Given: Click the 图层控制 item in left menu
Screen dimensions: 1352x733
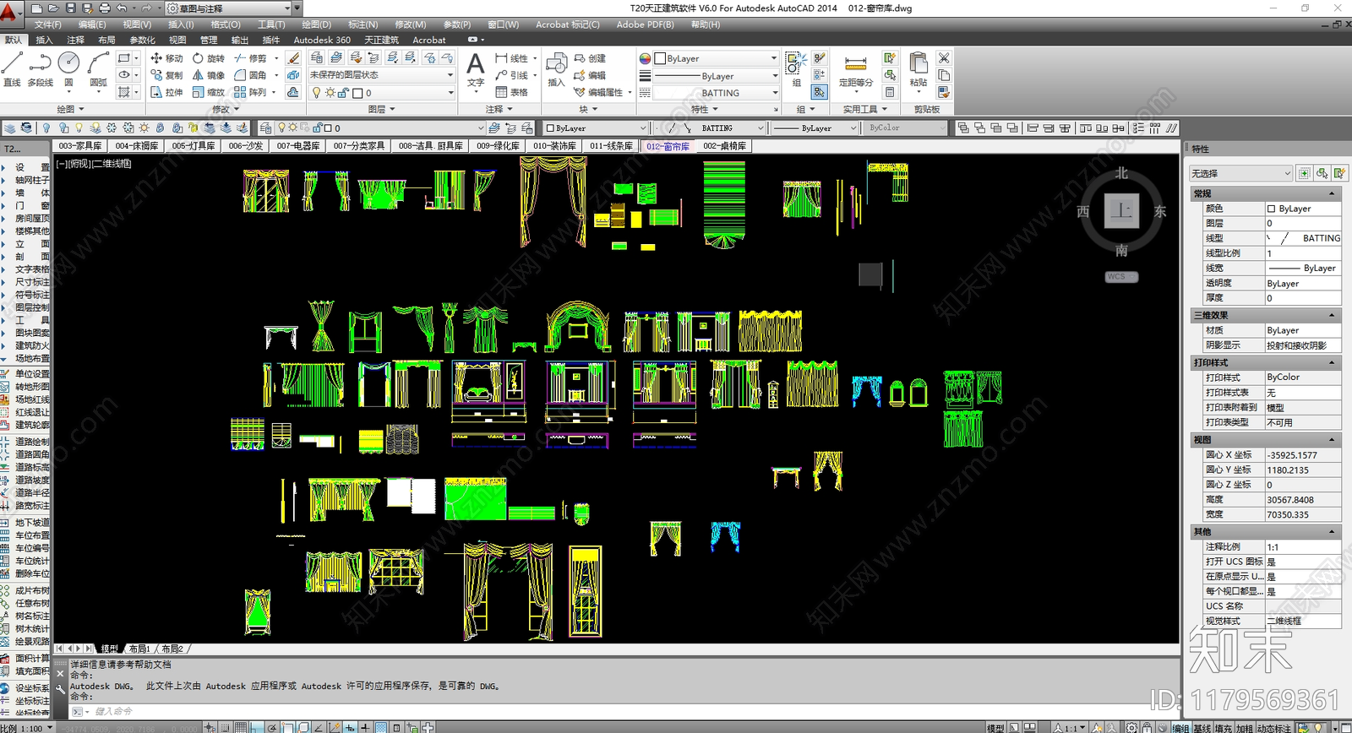Looking at the screenshot, I should pyautogui.click(x=32, y=307).
